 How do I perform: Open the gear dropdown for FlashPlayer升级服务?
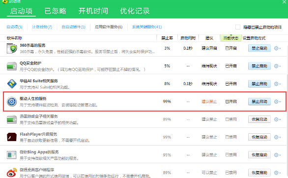277,137
